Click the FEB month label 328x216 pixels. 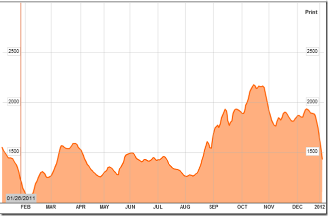pos(26,207)
